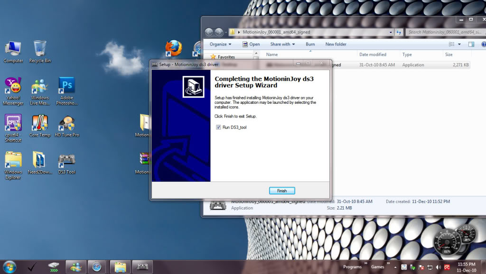
Task: Click the Avira antivirus tray icon
Action: coord(447,267)
